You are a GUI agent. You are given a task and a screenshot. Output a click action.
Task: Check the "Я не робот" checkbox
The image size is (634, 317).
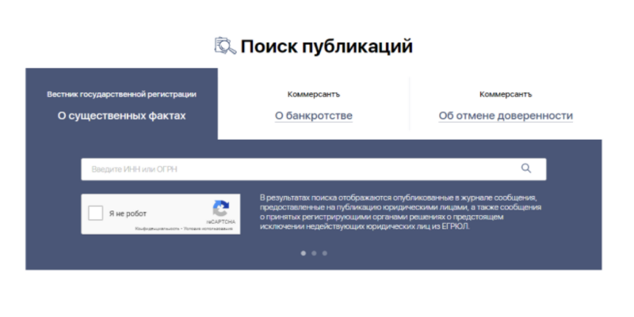click(x=95, y=213)
